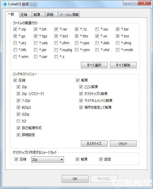Viewport: 153px width, 189px height.
Task: Uncheck the *.lzh file association
Action: [x=36, y=29]
